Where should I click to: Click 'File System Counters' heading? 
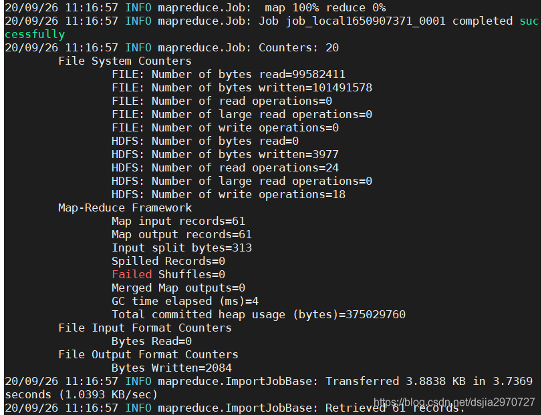[125, 61]
